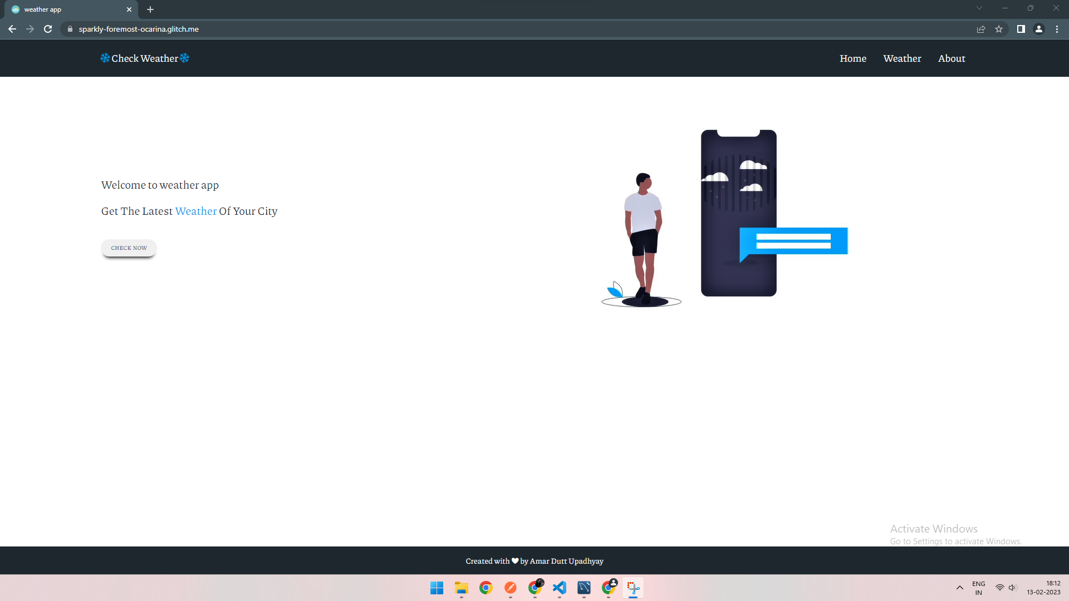Image resolution: width=1069 pixels, height=601 pixels.
Task: Click the CHECK NOW button
Action: click(129, 248)
